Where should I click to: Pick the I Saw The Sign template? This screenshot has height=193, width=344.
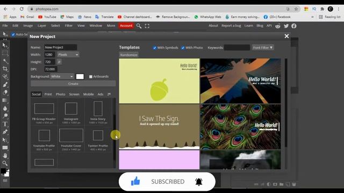(x=159, y=127)
